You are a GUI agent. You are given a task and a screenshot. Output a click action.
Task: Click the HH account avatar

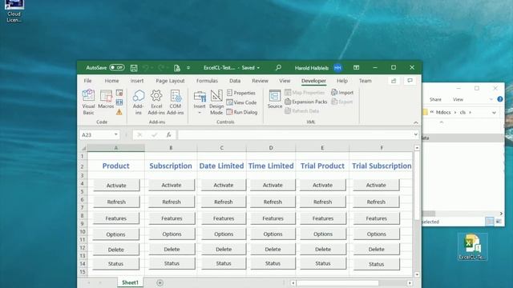(338, 68)
